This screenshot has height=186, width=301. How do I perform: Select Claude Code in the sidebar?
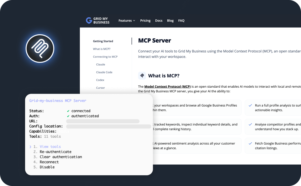[104, 72]
